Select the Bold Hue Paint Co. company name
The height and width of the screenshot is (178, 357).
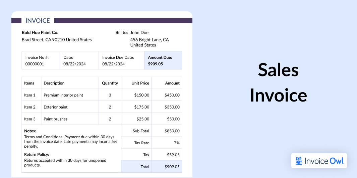point(40,32)
